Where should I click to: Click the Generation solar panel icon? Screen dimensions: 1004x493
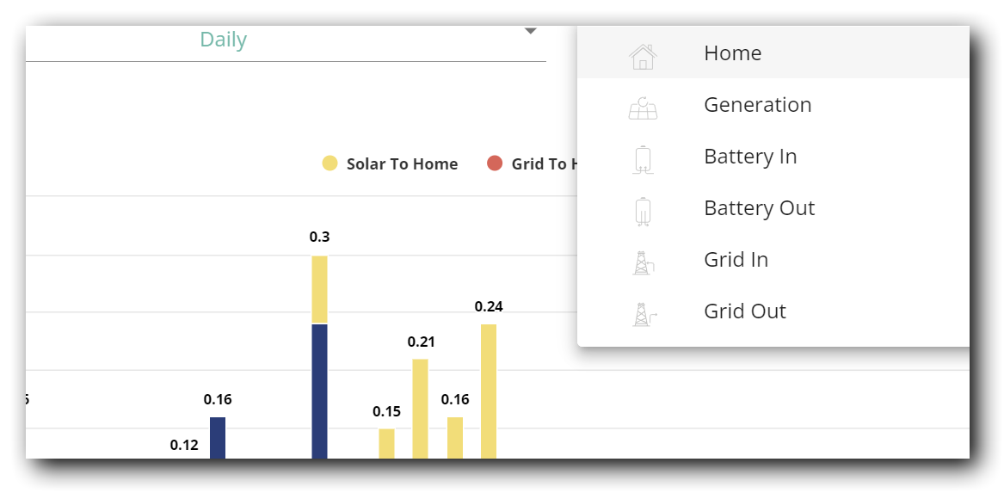tap(643, 108)
